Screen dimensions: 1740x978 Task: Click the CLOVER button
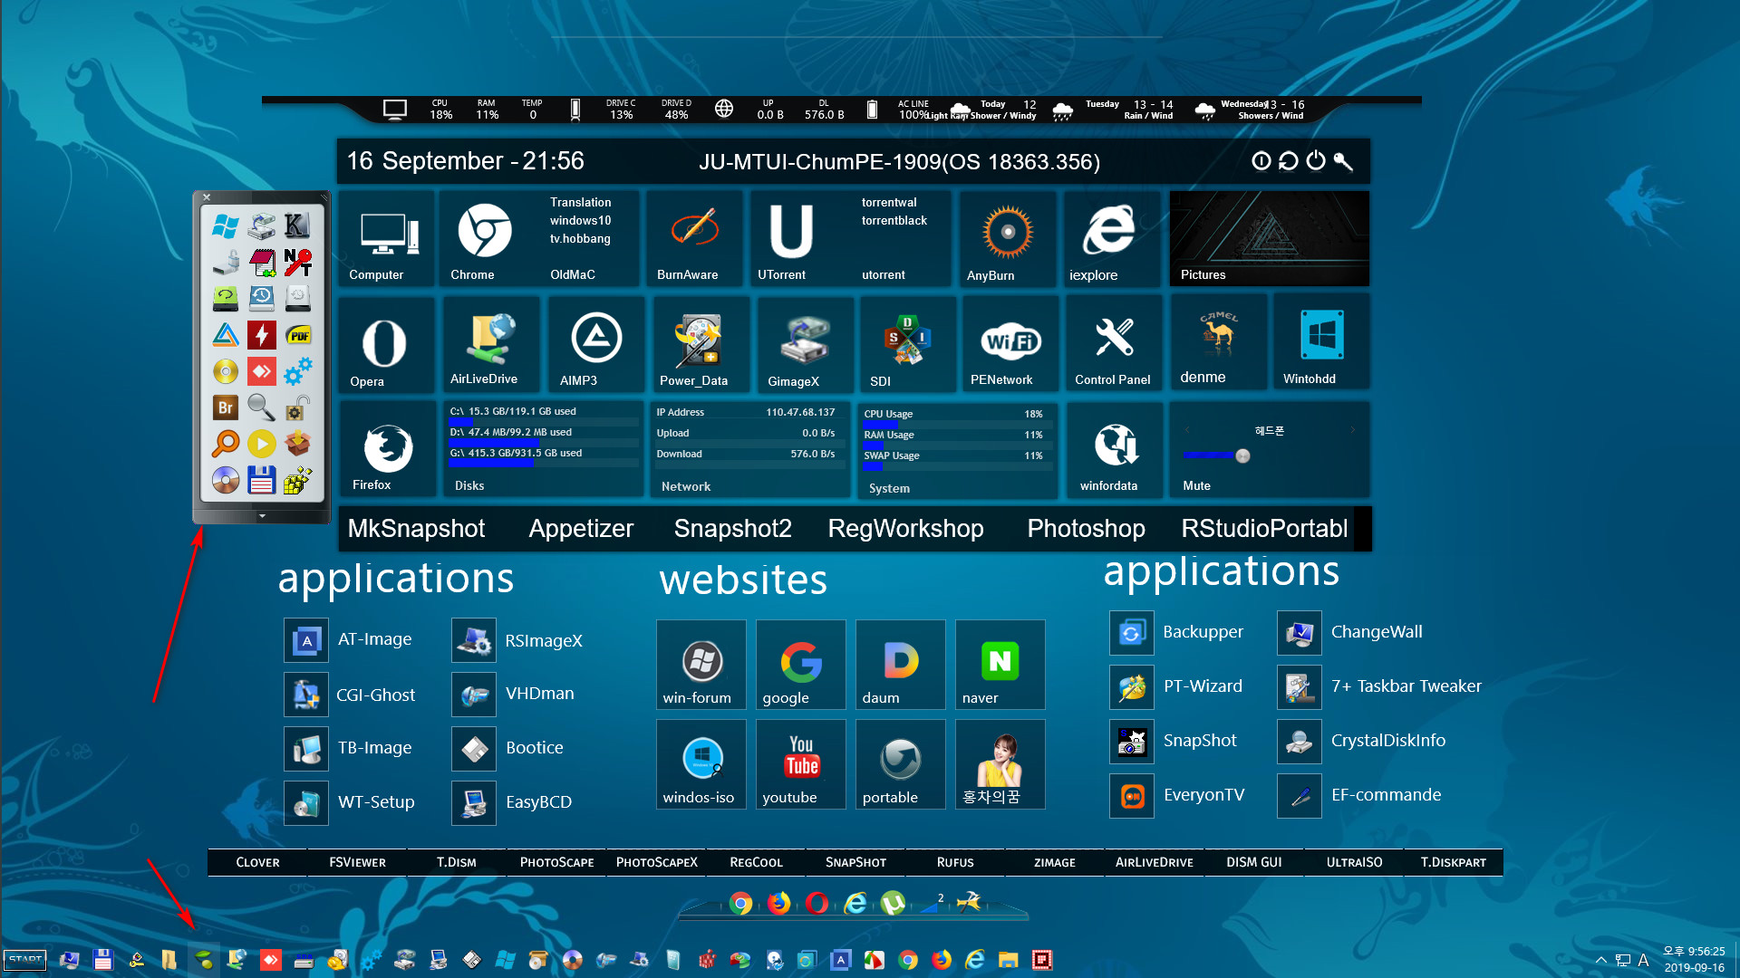tap(257, 863)
